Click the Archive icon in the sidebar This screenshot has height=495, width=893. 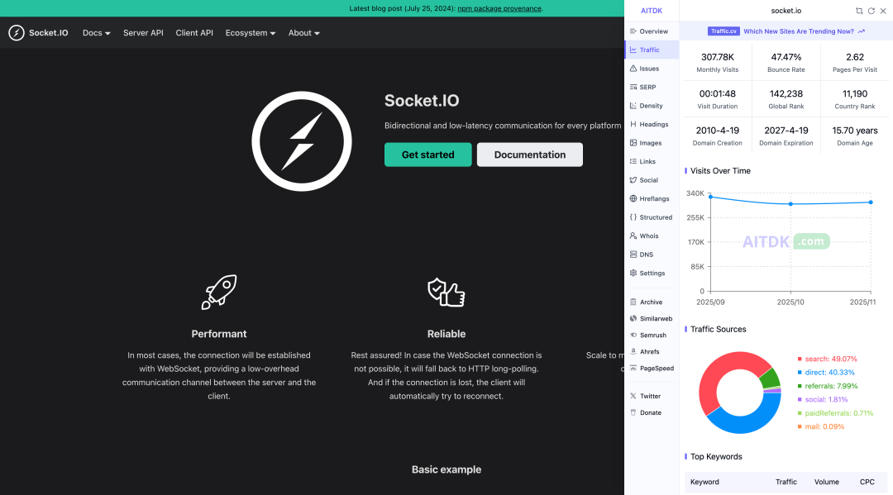[633, 302]
